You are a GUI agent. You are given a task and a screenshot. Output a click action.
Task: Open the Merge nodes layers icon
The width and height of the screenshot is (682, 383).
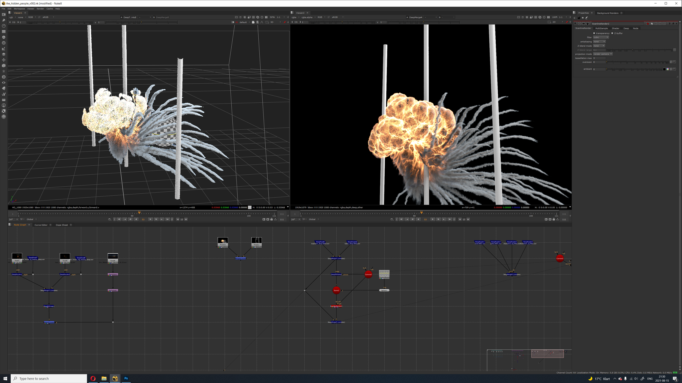(x=4, y=54)
